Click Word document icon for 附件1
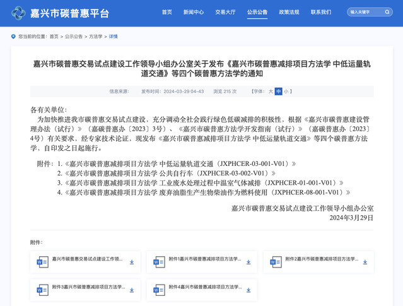403x306 pixels. tap(159, 262)
